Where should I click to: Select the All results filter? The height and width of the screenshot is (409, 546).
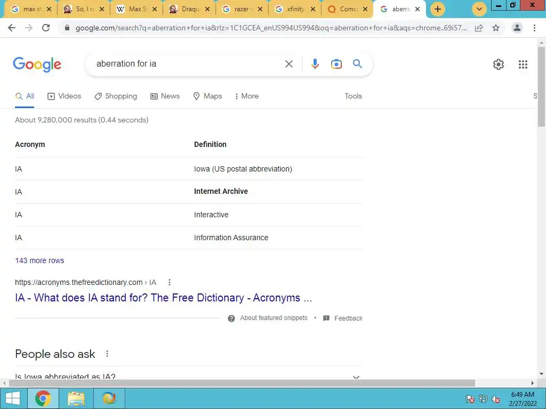click(x=25, y=96)
